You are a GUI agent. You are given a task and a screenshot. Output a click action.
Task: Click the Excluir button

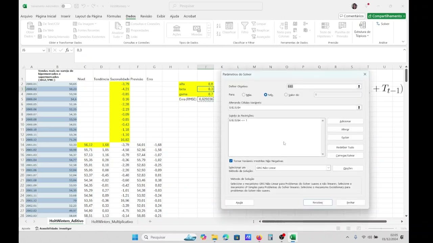(x=345, y=137)
